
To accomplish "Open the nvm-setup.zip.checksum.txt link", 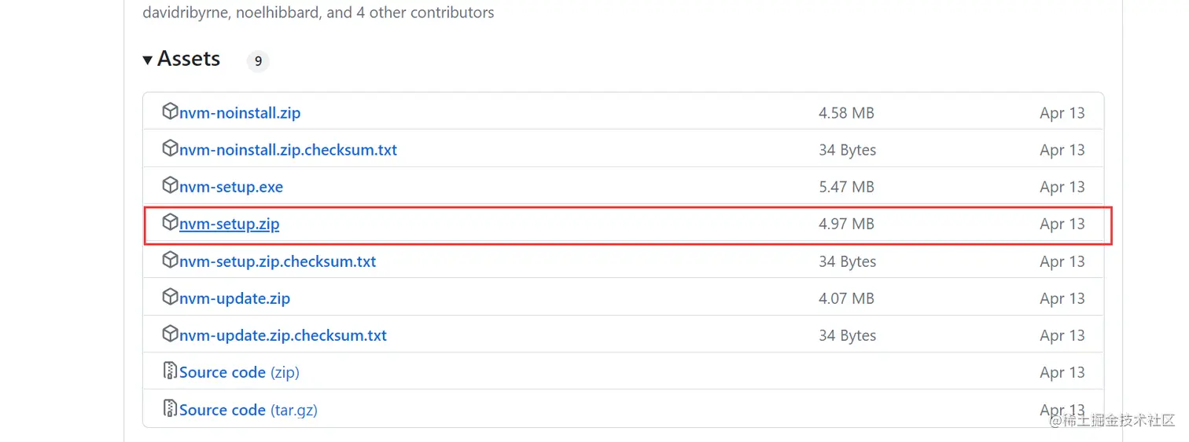I will (278, 261).
